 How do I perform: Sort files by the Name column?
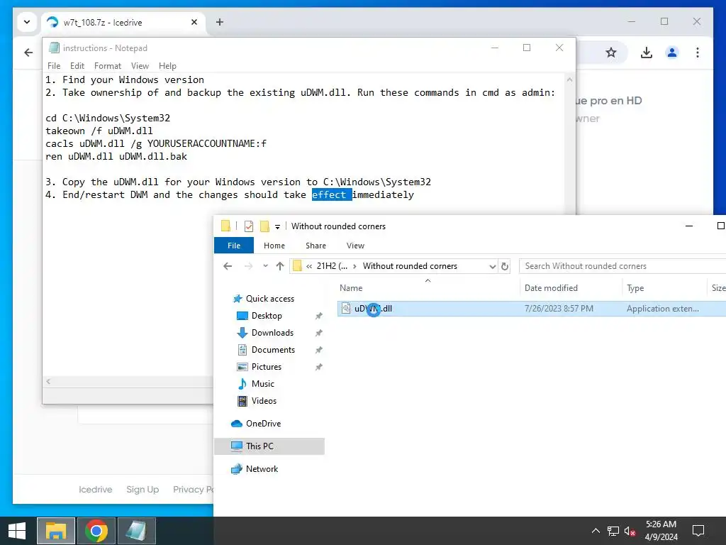[351, 288]
